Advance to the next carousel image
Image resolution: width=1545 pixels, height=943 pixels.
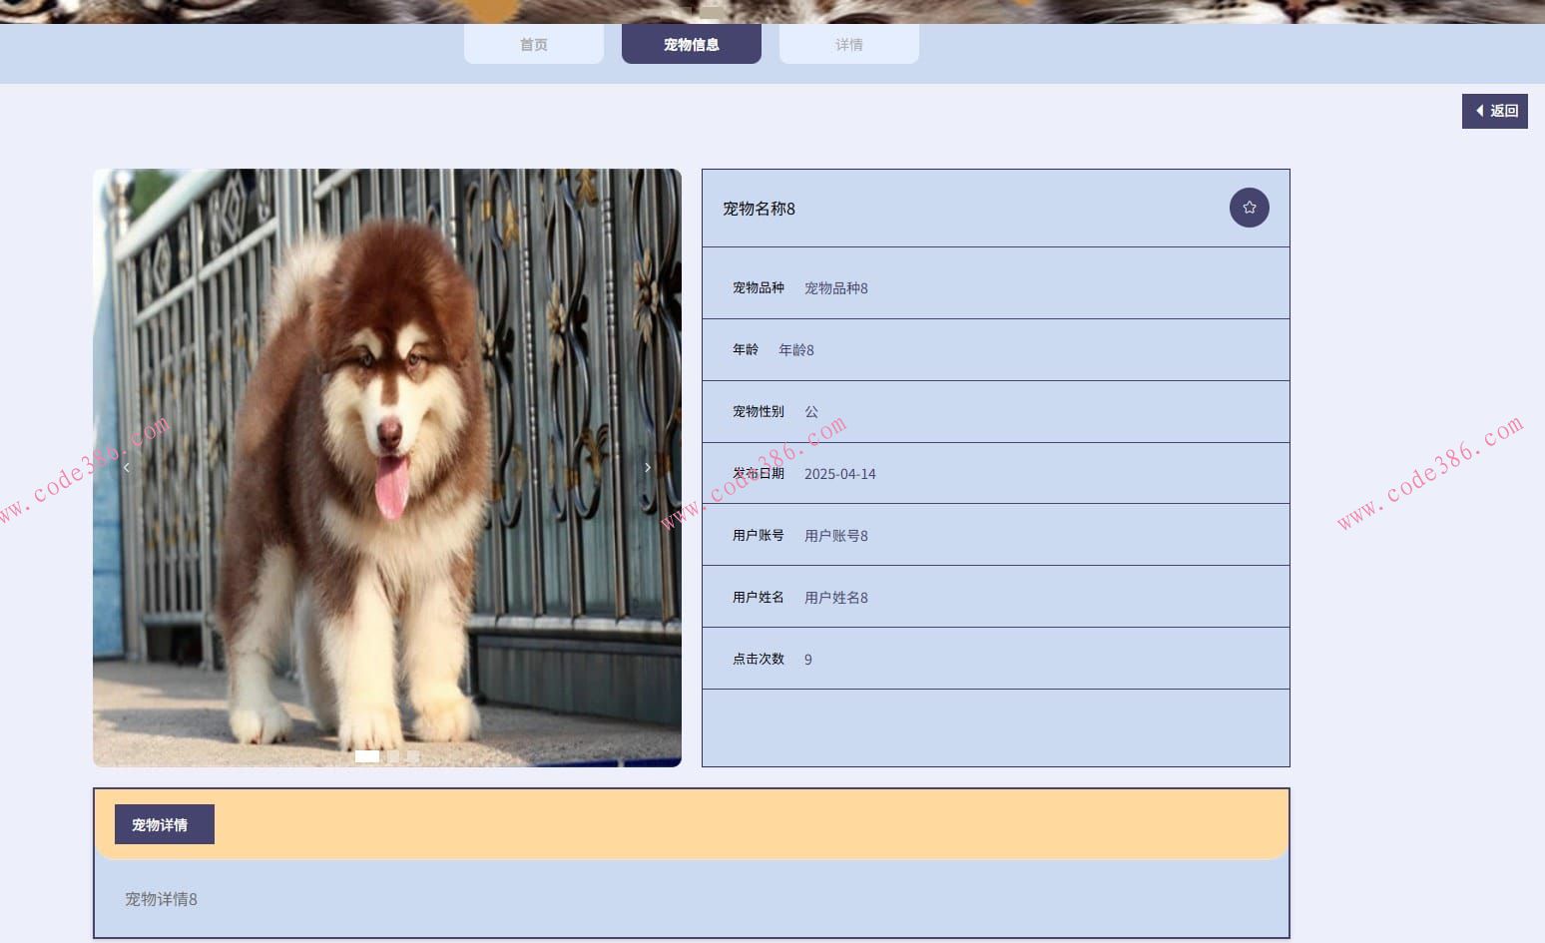point(648,467)
